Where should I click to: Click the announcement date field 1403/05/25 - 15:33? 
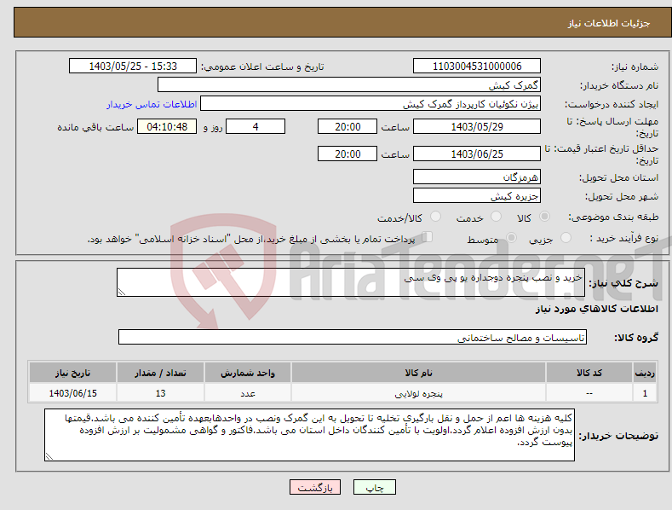point(133,67)
